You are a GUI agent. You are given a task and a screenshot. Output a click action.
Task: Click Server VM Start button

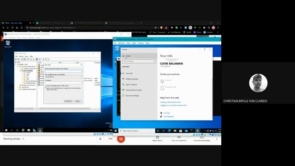pos(6,130)
